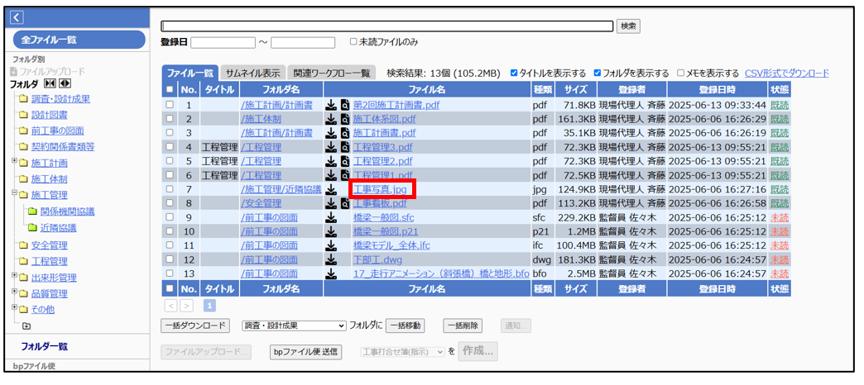Click the download icon for 工事写真.jpg
This screenshot has height=385, width=864.
[331, 190]
